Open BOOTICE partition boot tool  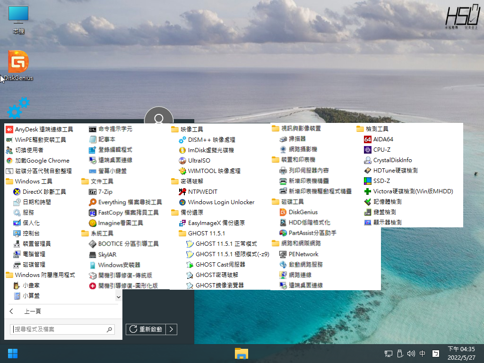coord(124,244)
